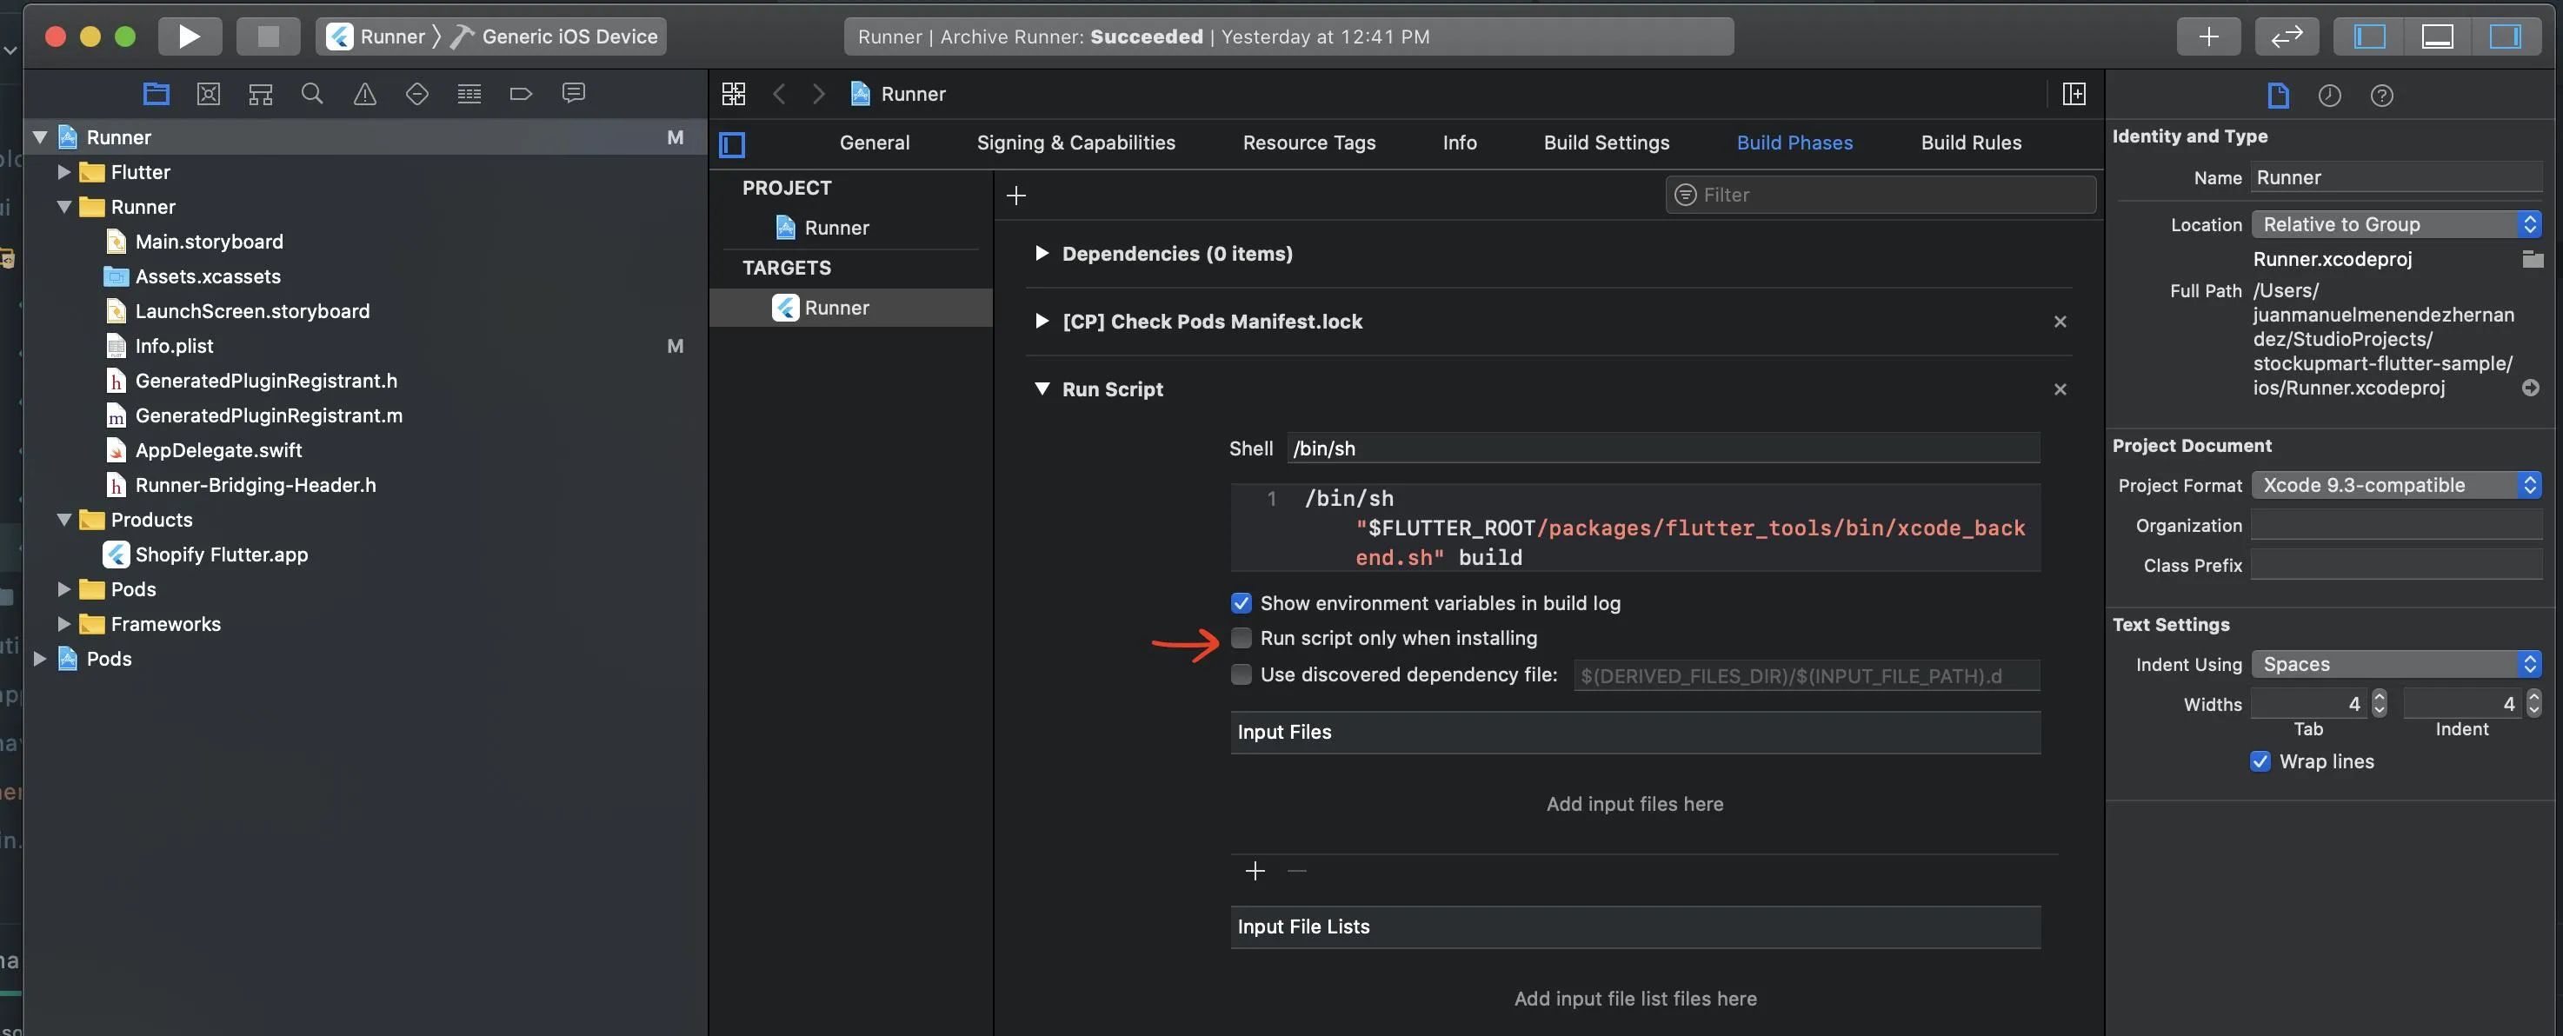Enable Run script only when installing
The width and height of the screenshot is (2563, 1036).
click(1241, 637)
